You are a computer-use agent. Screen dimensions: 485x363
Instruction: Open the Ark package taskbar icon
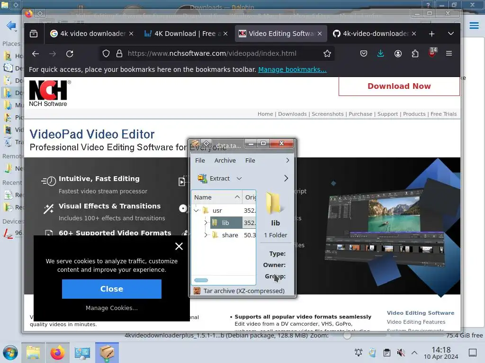(107, 353)
